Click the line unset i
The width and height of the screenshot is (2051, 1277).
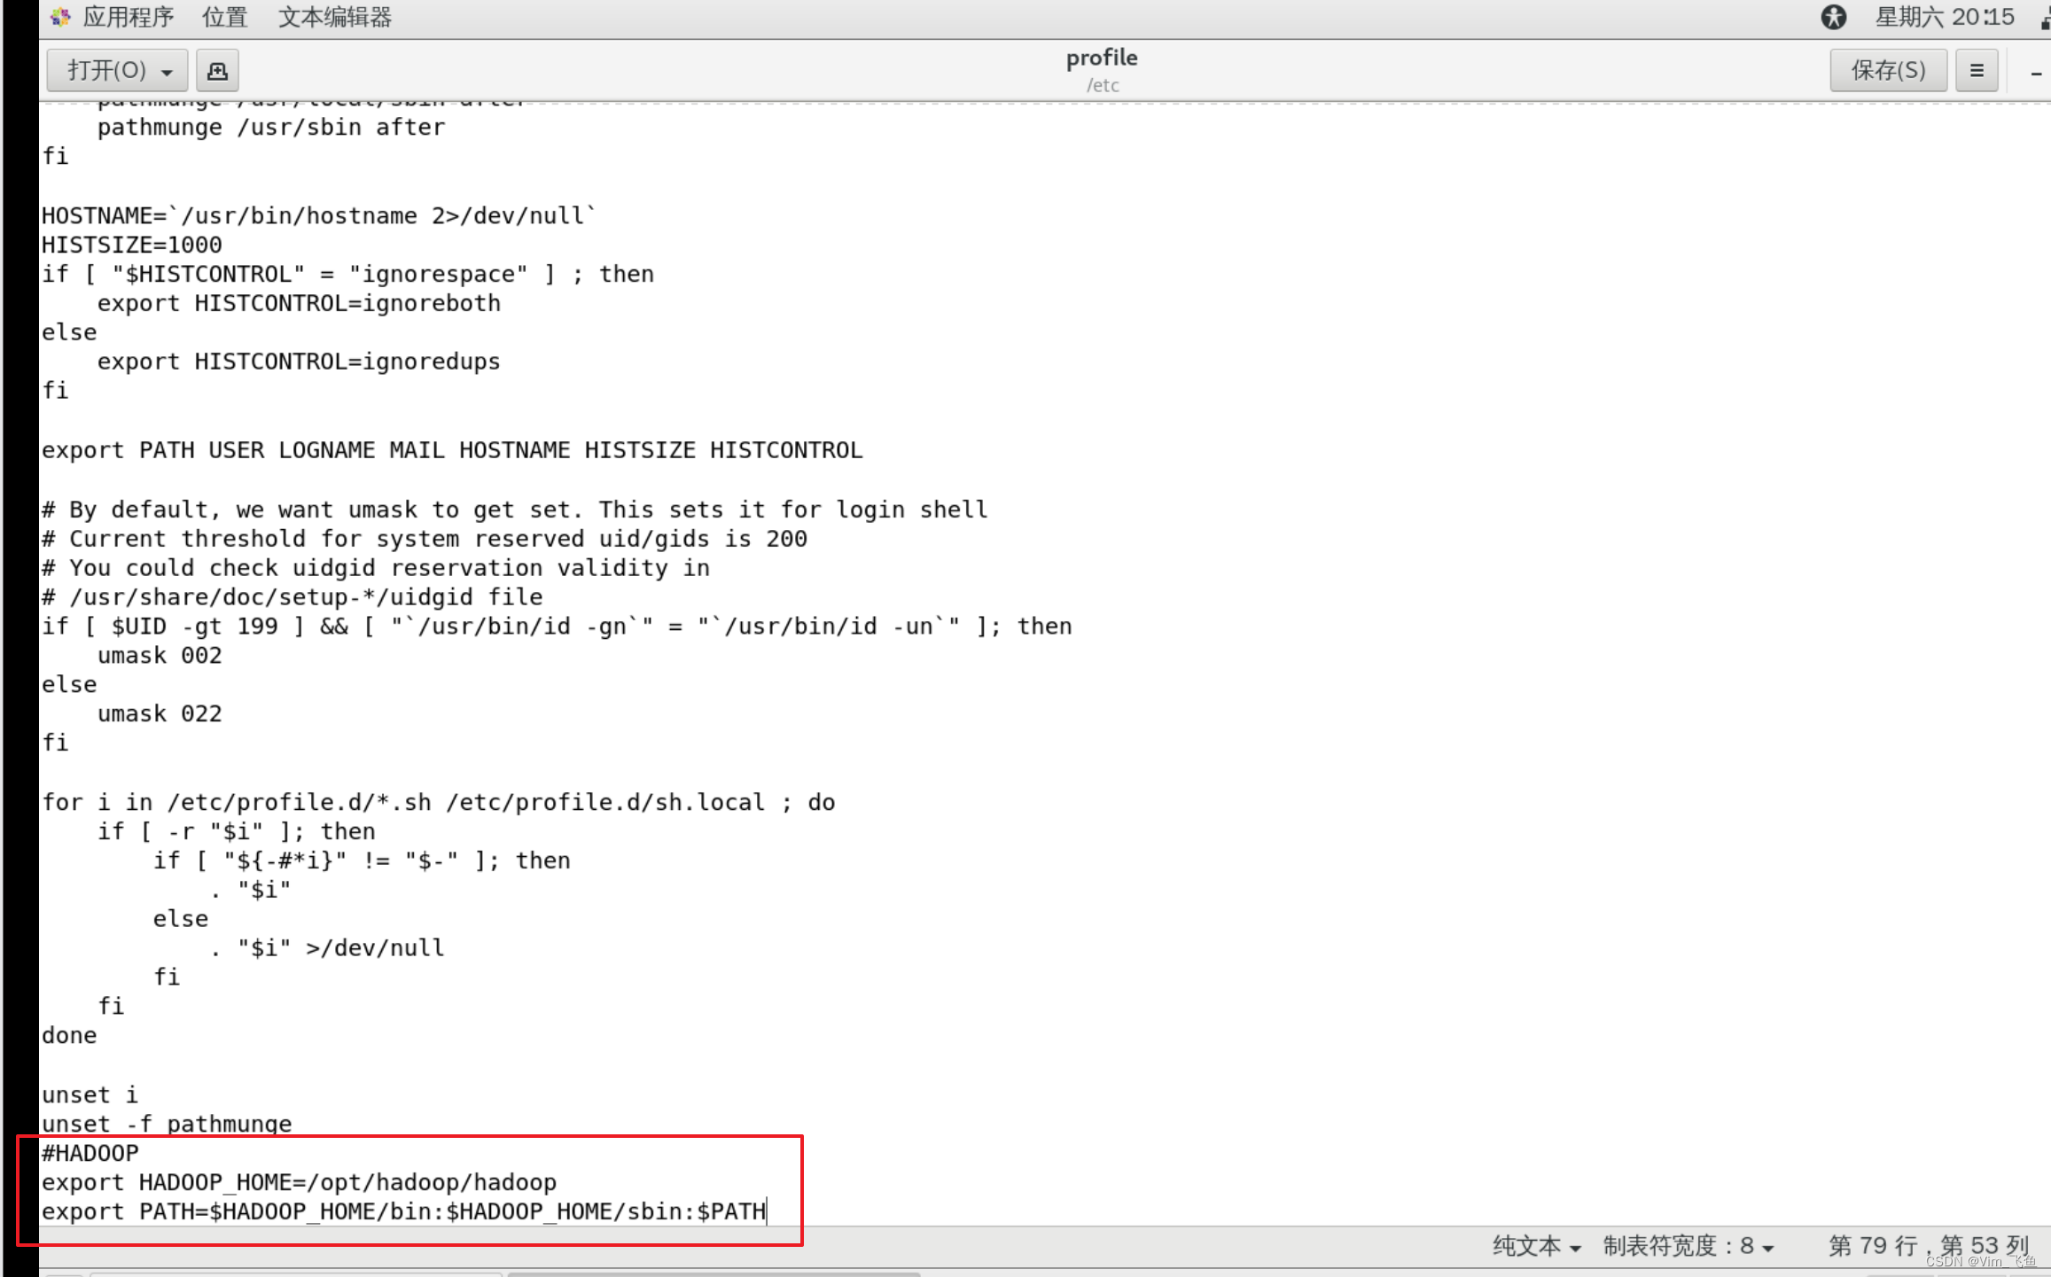pyautogui.click(x=90, y=1094)
